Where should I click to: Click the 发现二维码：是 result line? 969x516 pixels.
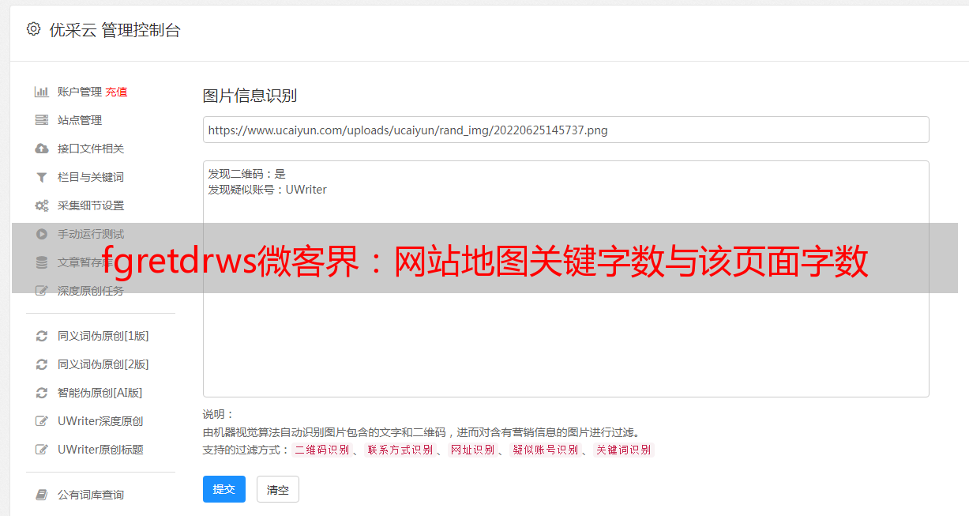[247, 174]
